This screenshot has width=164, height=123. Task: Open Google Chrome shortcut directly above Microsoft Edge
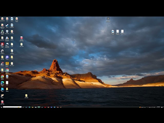pyautogui.click(x=2, y=77)
